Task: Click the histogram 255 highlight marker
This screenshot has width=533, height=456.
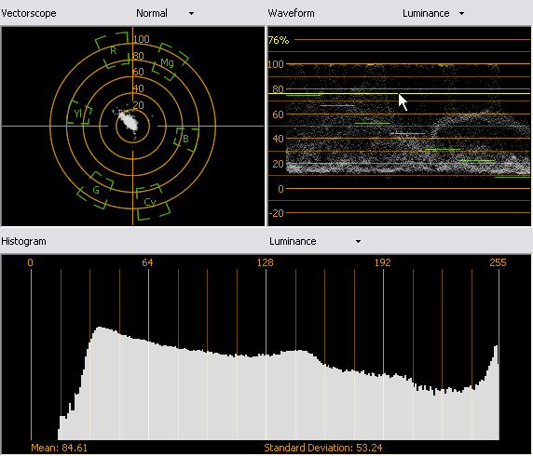Action: pyautogui.click(x=498, y=262)
